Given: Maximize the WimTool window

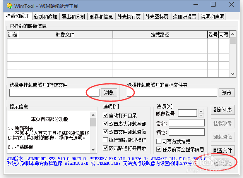Looking at the screenshot, I should coord(213,5).
